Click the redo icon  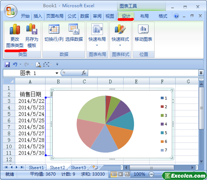pyautogui.click(x=26, y=65)
